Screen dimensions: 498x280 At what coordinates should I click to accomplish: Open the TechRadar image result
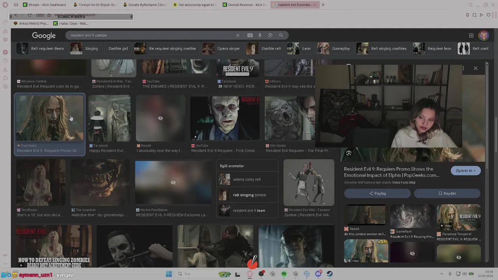[41, 182]
